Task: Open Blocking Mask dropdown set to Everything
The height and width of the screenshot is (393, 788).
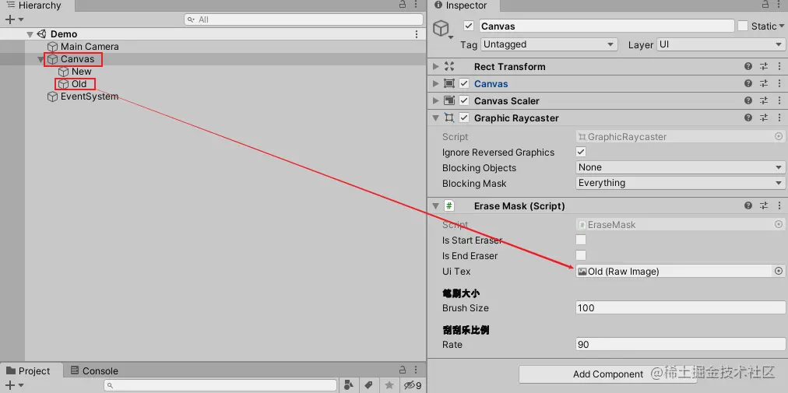Action: (x=681, y=183)
